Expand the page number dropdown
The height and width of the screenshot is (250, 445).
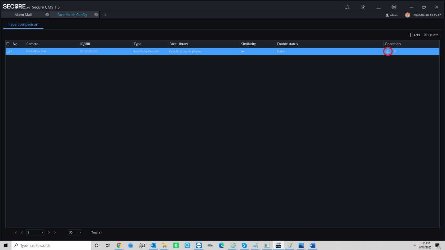tap(42, 233)
